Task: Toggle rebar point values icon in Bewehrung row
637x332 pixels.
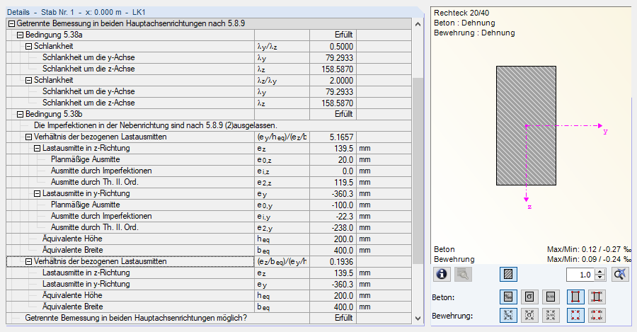Action: (597, 315)
